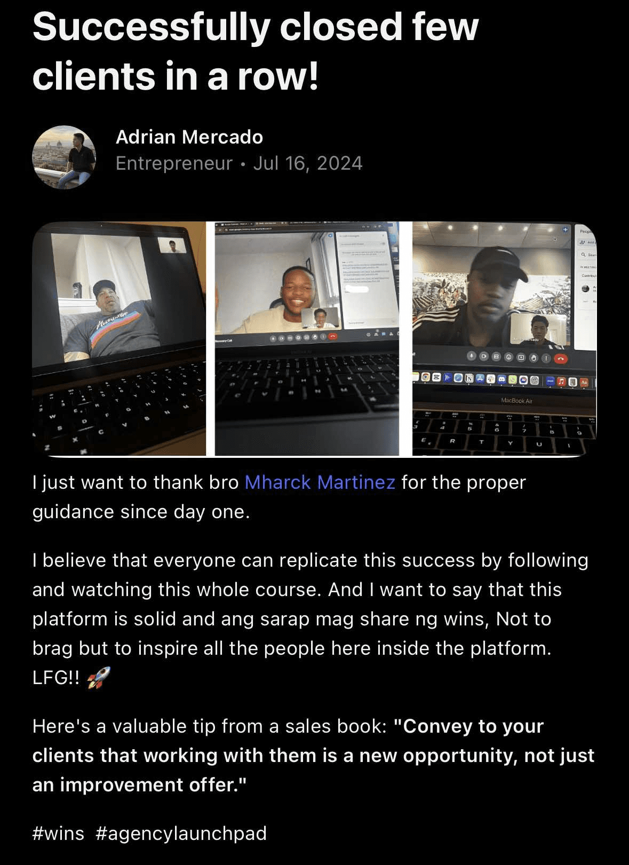Click the Notion icon in the pictured dock
Image resolution: width=629 pixels, height=865 pixels.
coord(469,378)
